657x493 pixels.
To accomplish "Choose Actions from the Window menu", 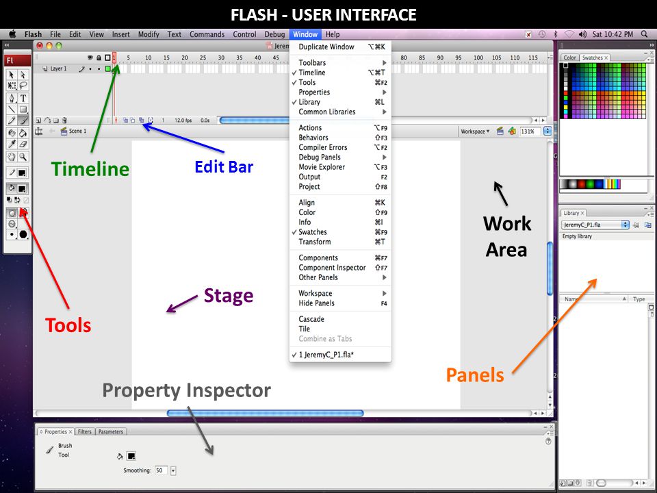I will [340, 128].
